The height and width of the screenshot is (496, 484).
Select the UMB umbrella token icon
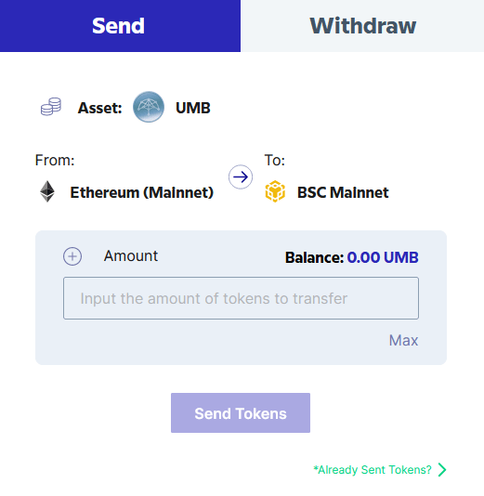(149, 107)
